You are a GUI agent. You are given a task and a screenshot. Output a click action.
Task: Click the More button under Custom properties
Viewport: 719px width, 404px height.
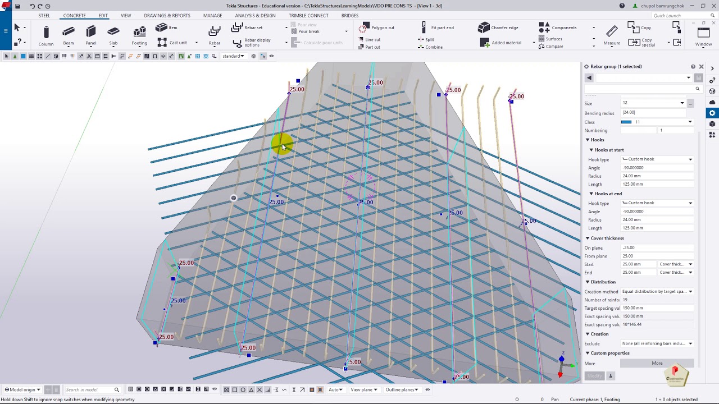click(x=657, y=363)
